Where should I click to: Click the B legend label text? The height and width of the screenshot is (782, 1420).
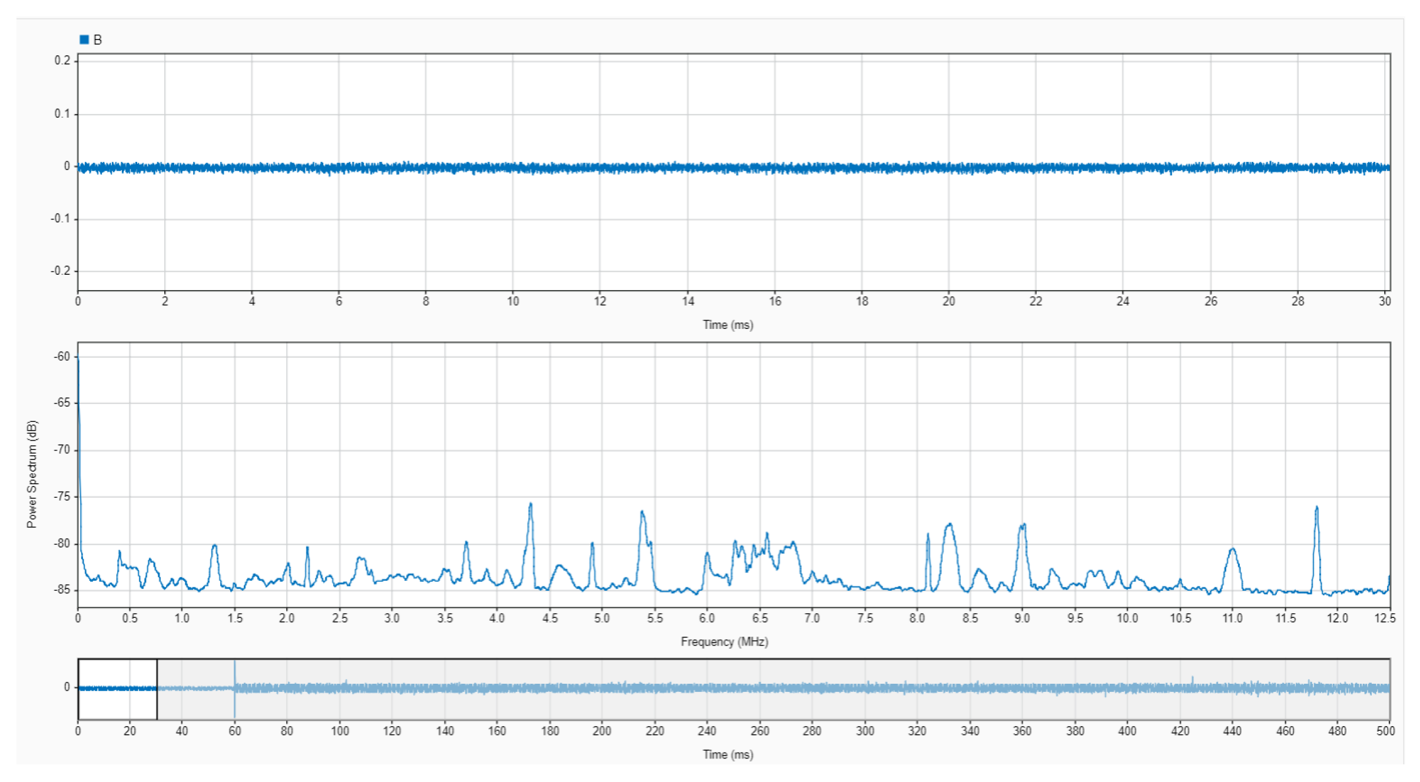(98, 40)
